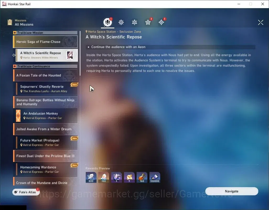Select Crown of the Mundane and Divine
The image size is (269, 210).
(x=45, y=181)
